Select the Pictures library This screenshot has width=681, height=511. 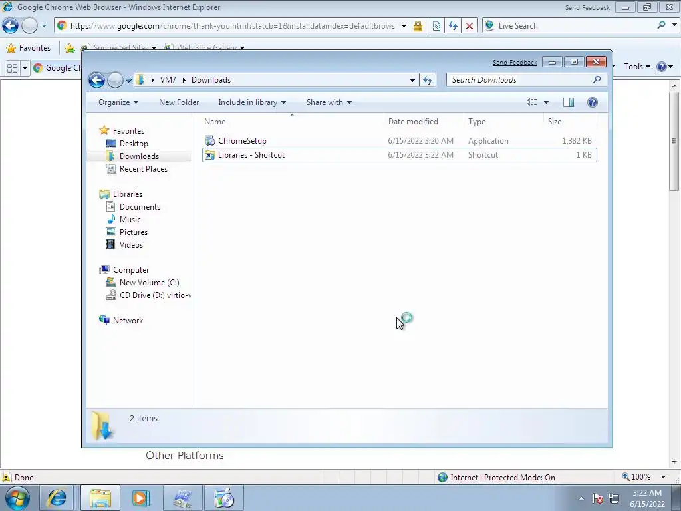pos(133,232)
